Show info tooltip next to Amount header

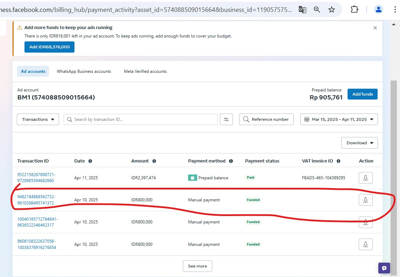(154, 161)
